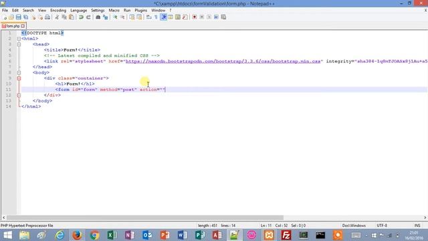This screenshot has width=428, height=241.
Task: Click the Copy toolbar icon
Action: pos(64,17)
